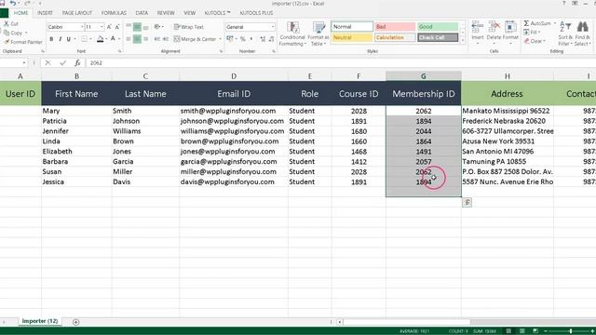Viewport: 596px width, 335px height.
Task: Toggle Bold formatting
Action: pyautogui.click(x=51, y=39)
